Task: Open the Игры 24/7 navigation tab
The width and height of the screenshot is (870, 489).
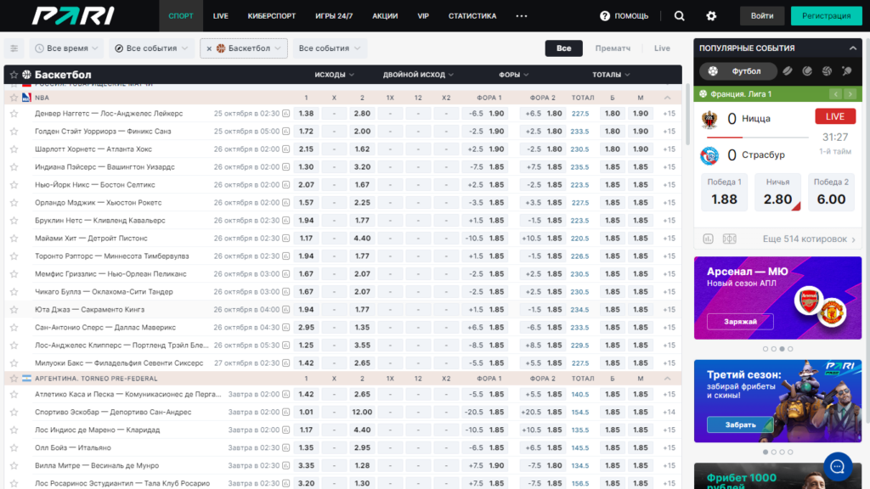Action: point(334,16)
